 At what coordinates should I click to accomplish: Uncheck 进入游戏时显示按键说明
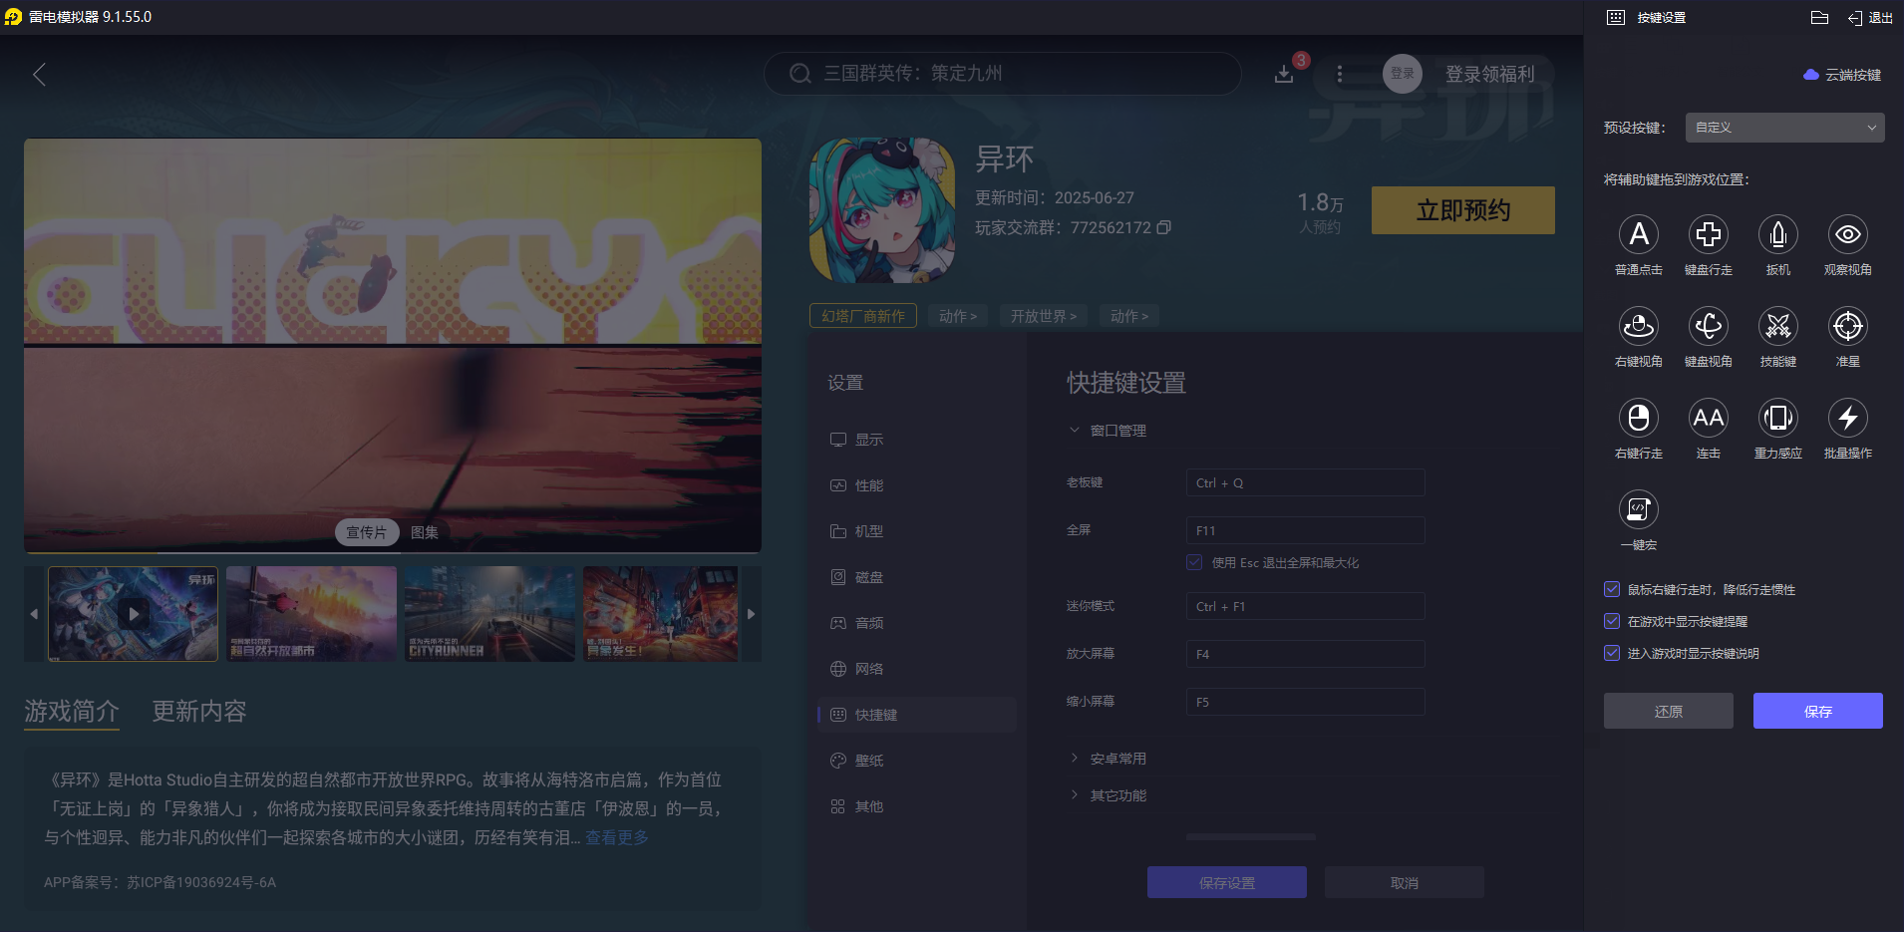click(1611, 653)
